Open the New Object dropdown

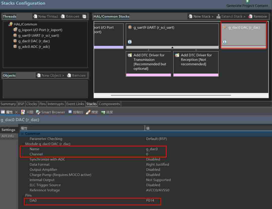click(50, 75)
